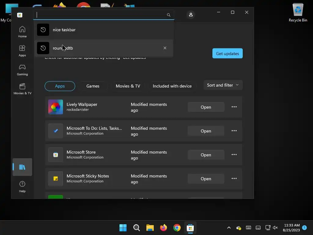The height and width of the screenshot is (235, 313).
Task: Open more options for Microsoft Sticky Notes
Action: (x=234, y=179)
